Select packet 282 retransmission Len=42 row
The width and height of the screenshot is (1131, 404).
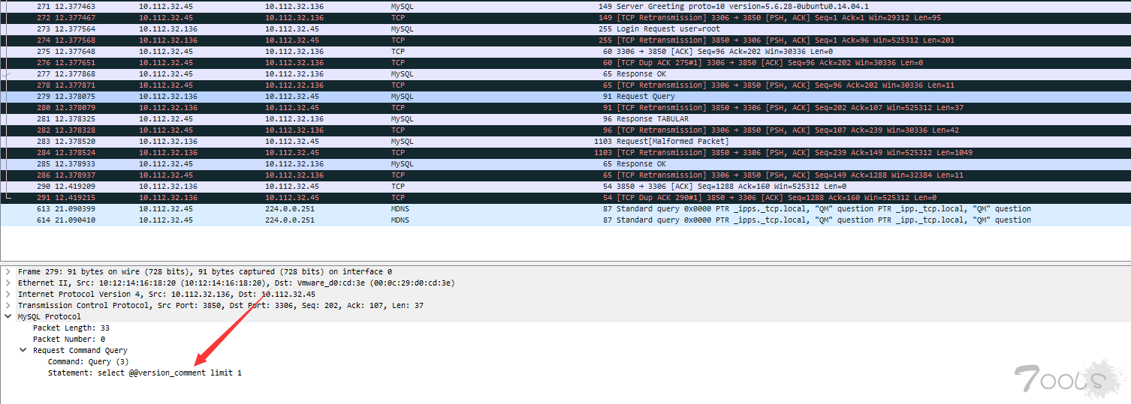tap(565, 130)
